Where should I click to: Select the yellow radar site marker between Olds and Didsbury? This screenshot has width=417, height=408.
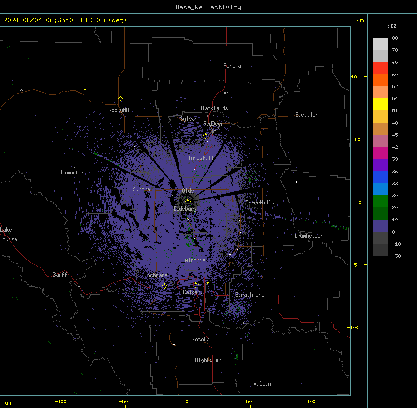(188, 202)
